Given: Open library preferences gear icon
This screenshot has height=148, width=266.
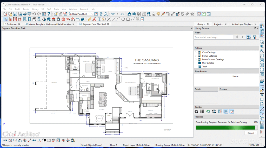Looking at the screenshot, I should point(196,112).
